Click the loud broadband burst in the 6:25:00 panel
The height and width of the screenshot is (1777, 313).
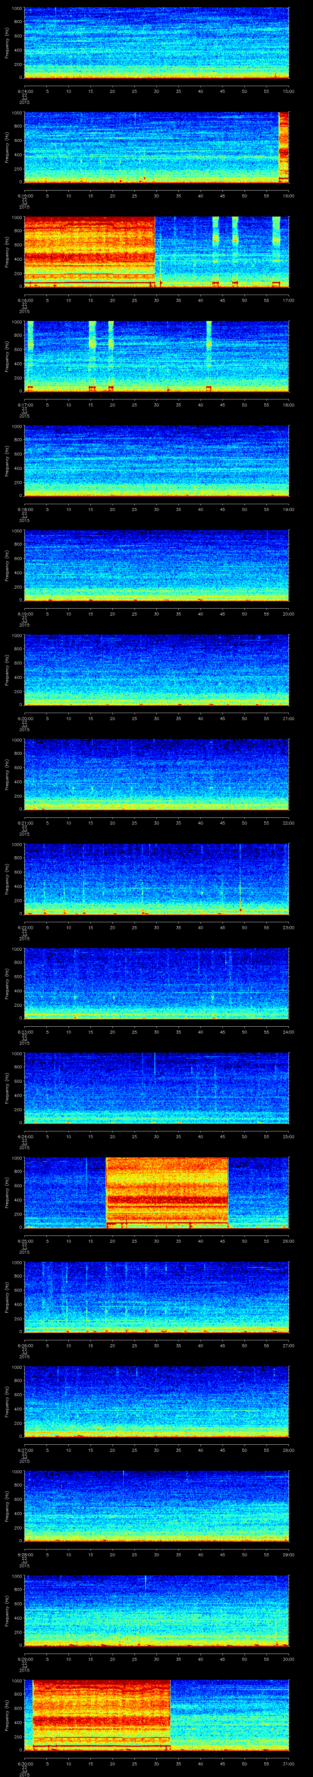(167, 1193)
